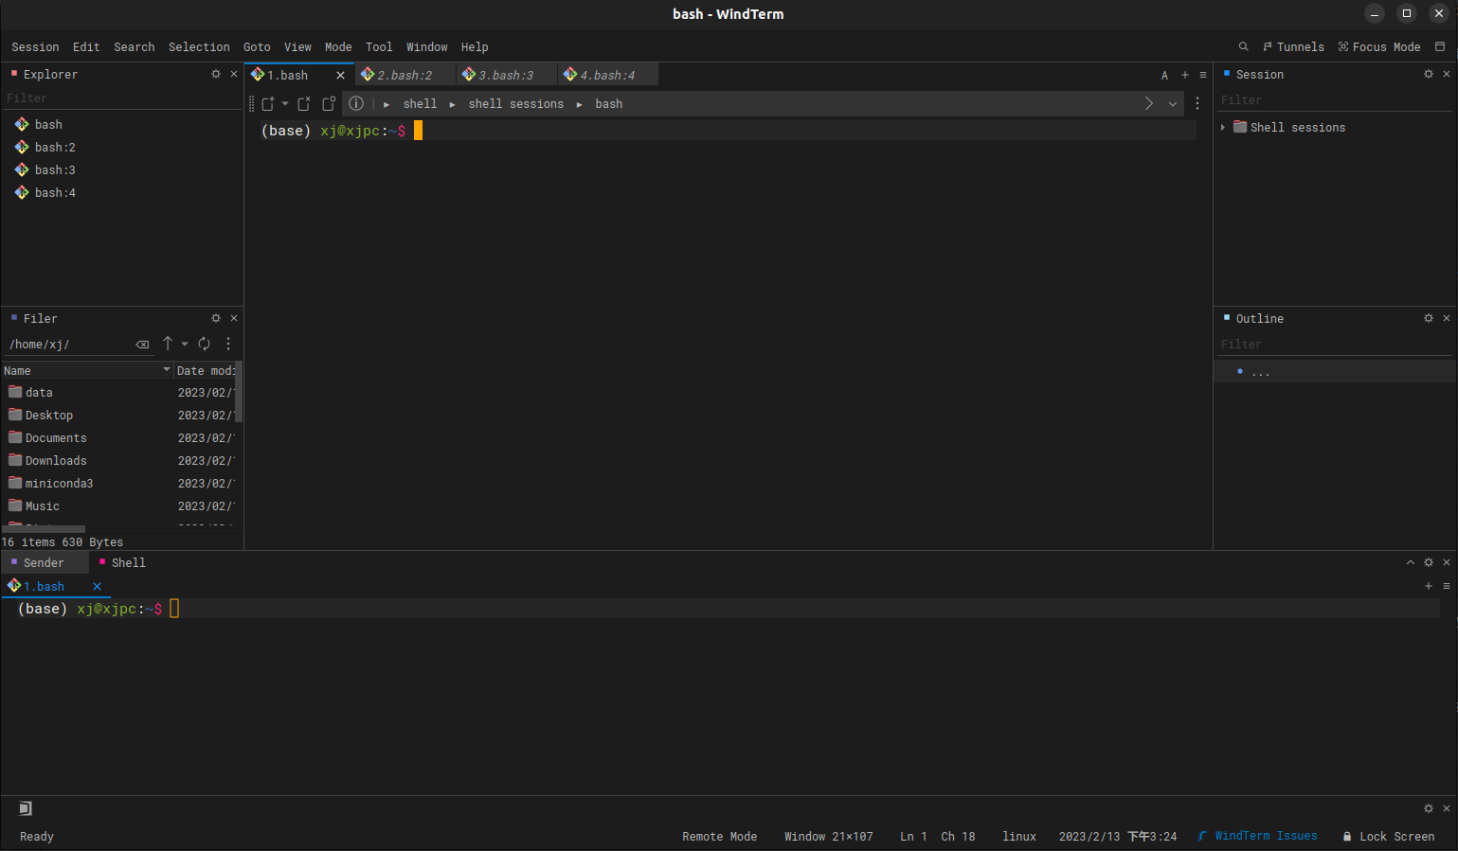Click the send command arrow in the toolbar
The height and width of the screenshot is (851, 1458).
1148,103
